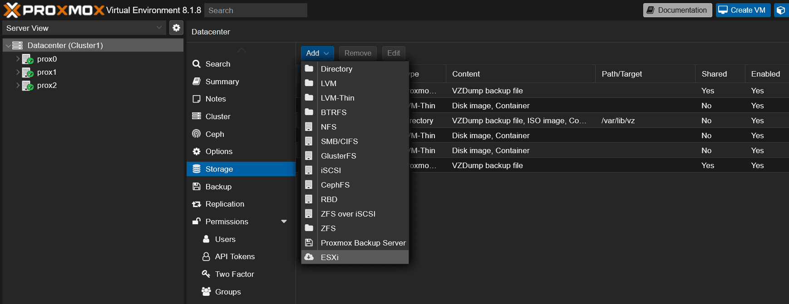This screenshot has height=304, width=789.
Task: Click the Edit button
Action: [394, 53]
